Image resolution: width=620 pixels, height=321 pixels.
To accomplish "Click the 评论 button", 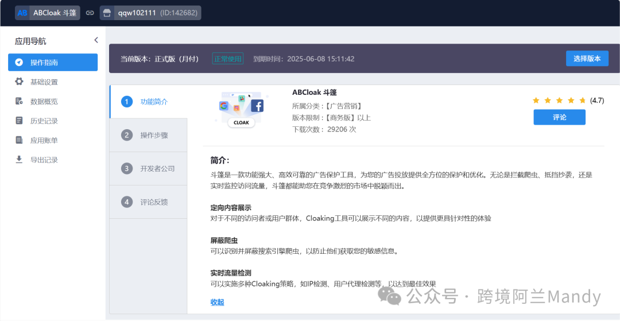I will [560, 117].
